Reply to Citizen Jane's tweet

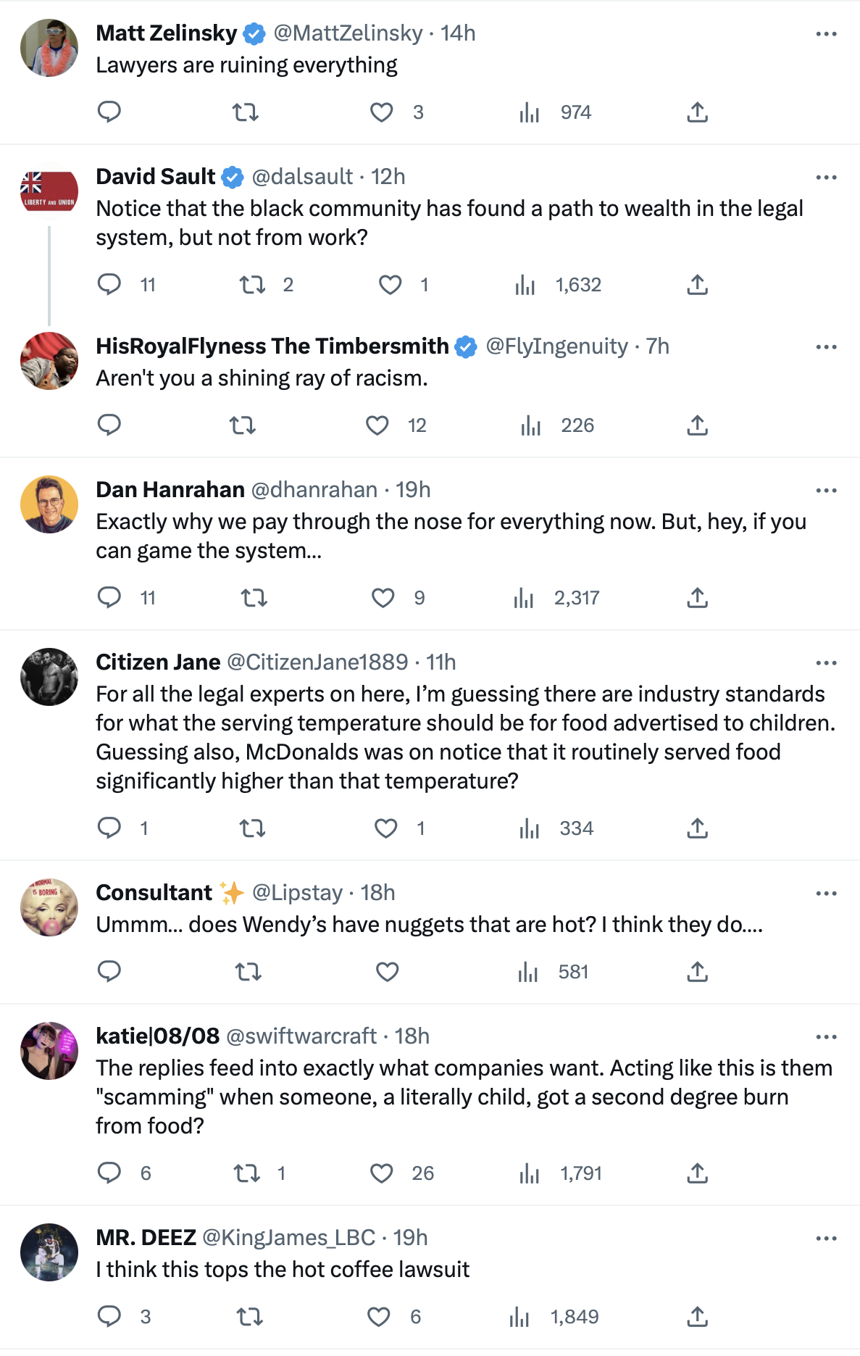tap(109, 828)
